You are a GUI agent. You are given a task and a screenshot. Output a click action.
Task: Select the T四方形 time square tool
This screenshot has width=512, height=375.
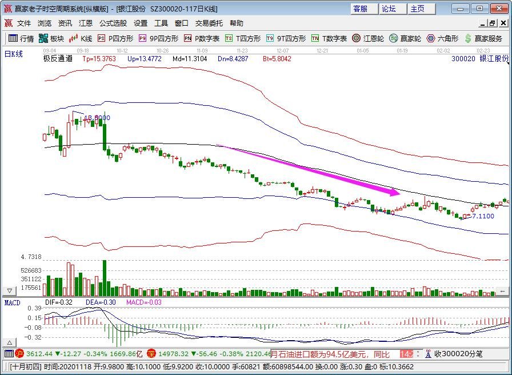pyautogui.click(x=243, y=38)
